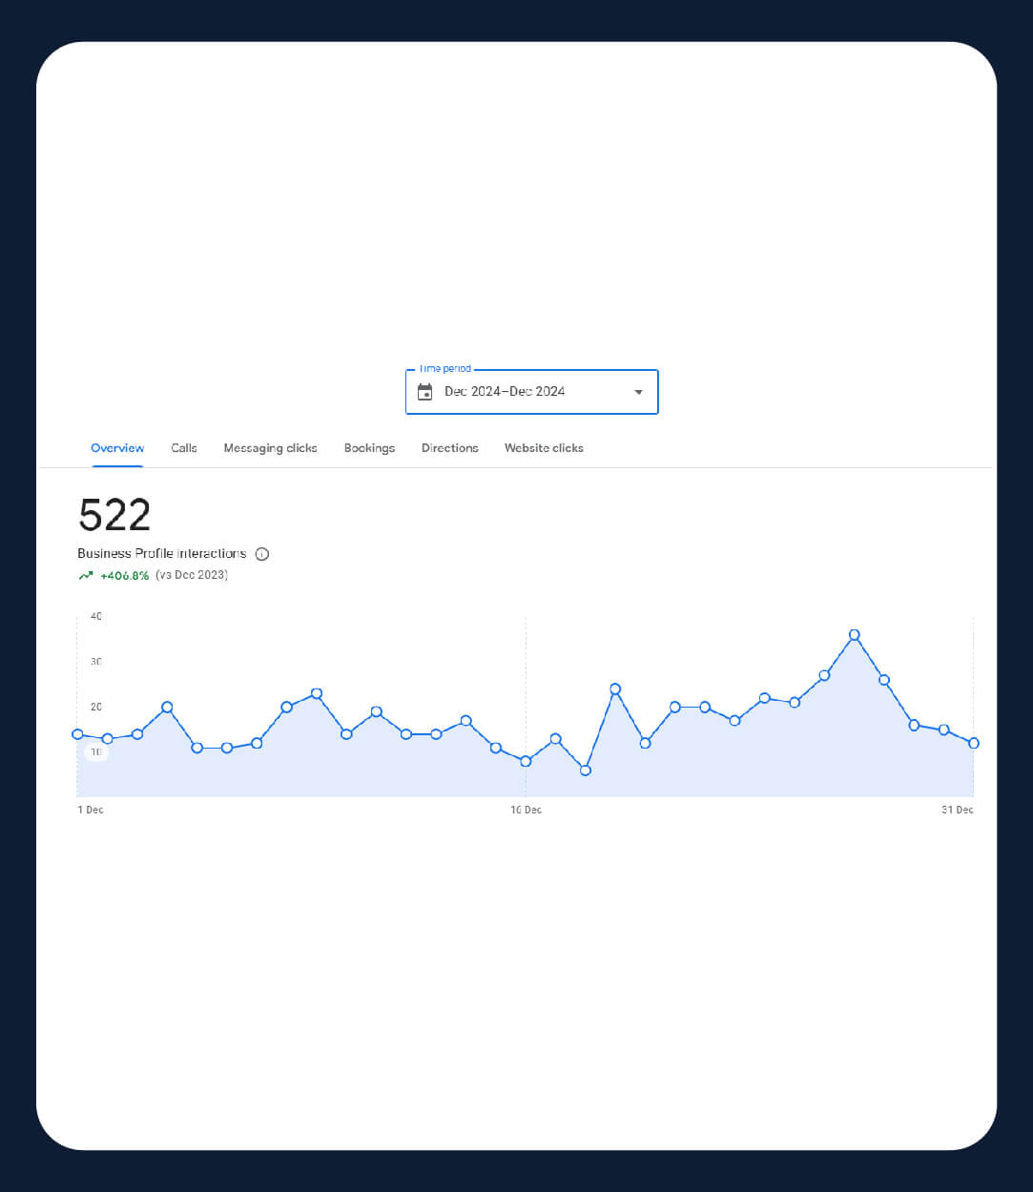Go to the Bookings tab
1033x1192 pixels.
click(x=369, y=448)
